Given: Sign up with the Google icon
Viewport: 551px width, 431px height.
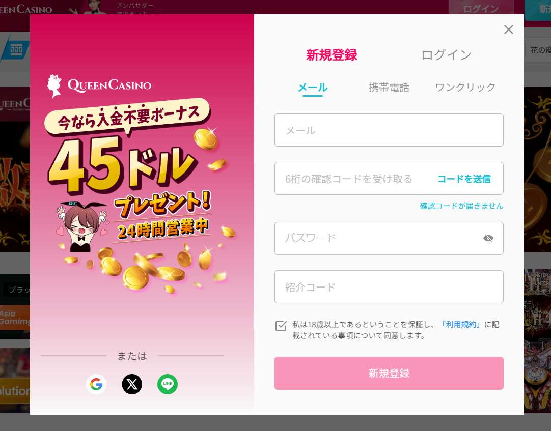Looking at the screenshot, I should point(96,384).
